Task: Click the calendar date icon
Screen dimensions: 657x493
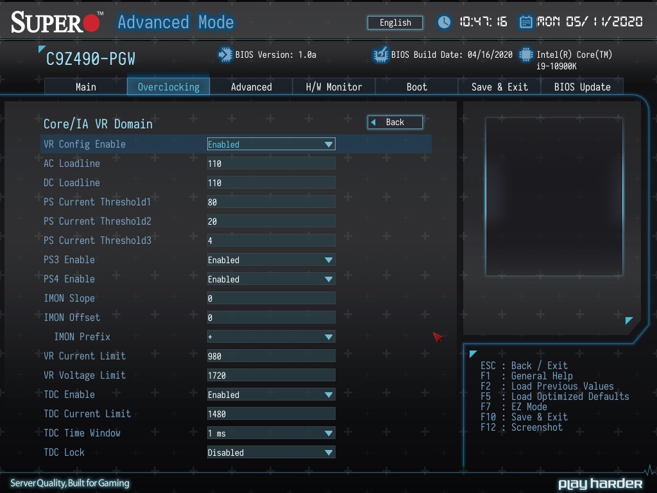Action: [x=525, y=22]
